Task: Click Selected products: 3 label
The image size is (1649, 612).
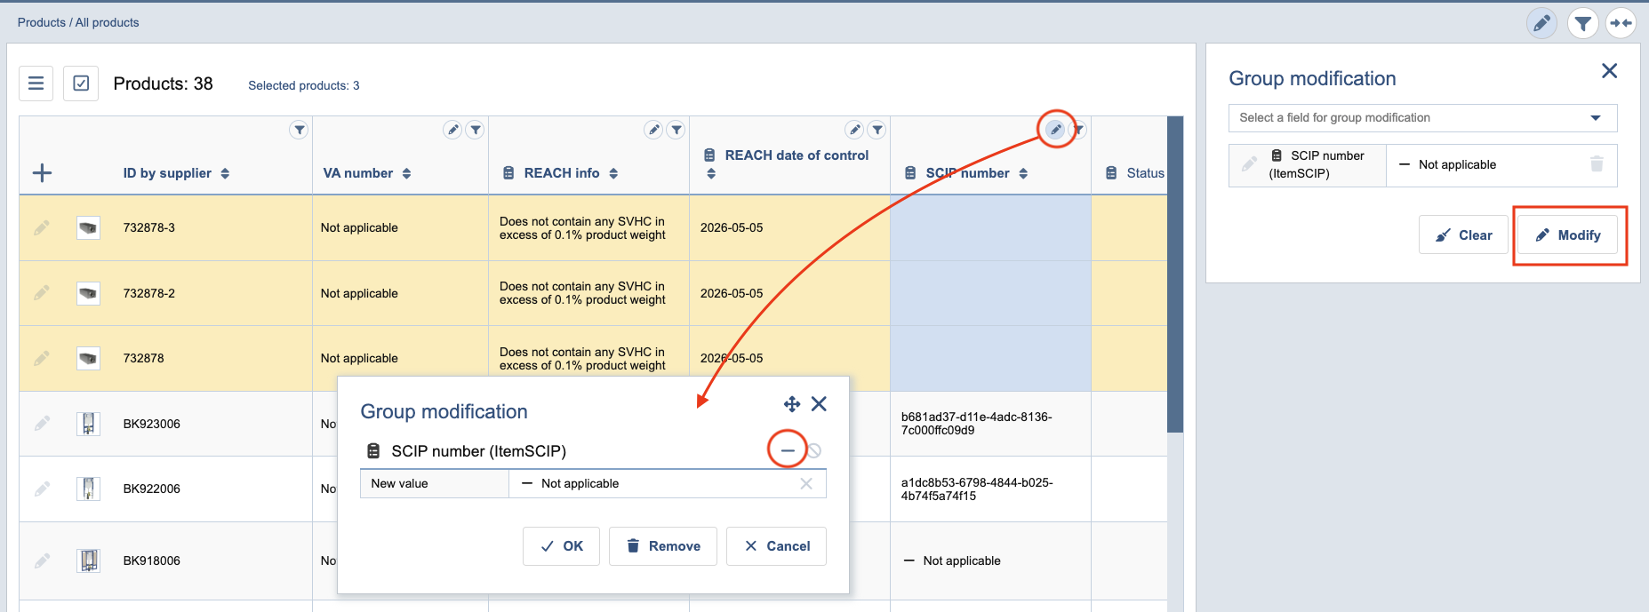Action: tap(304, 85)
